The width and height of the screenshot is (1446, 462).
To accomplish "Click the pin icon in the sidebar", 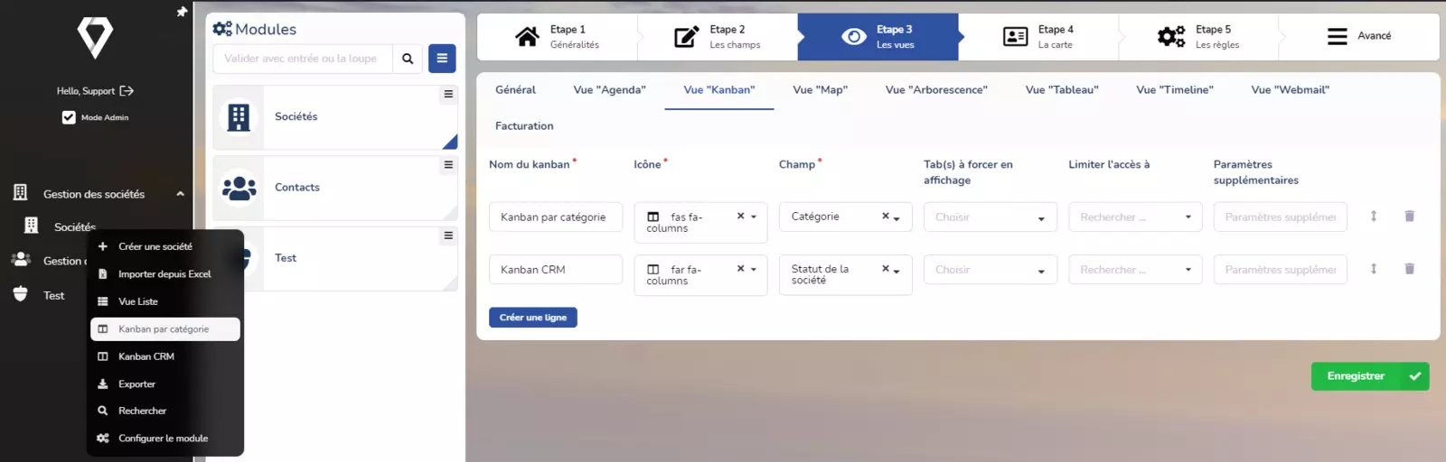I will pos(182,12).
